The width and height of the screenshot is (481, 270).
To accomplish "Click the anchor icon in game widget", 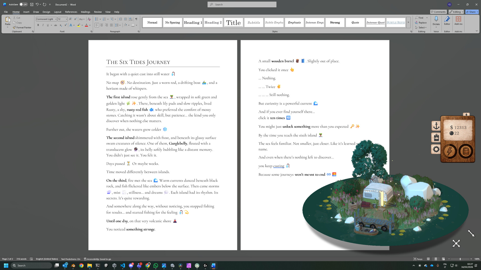I will point(436,126).
